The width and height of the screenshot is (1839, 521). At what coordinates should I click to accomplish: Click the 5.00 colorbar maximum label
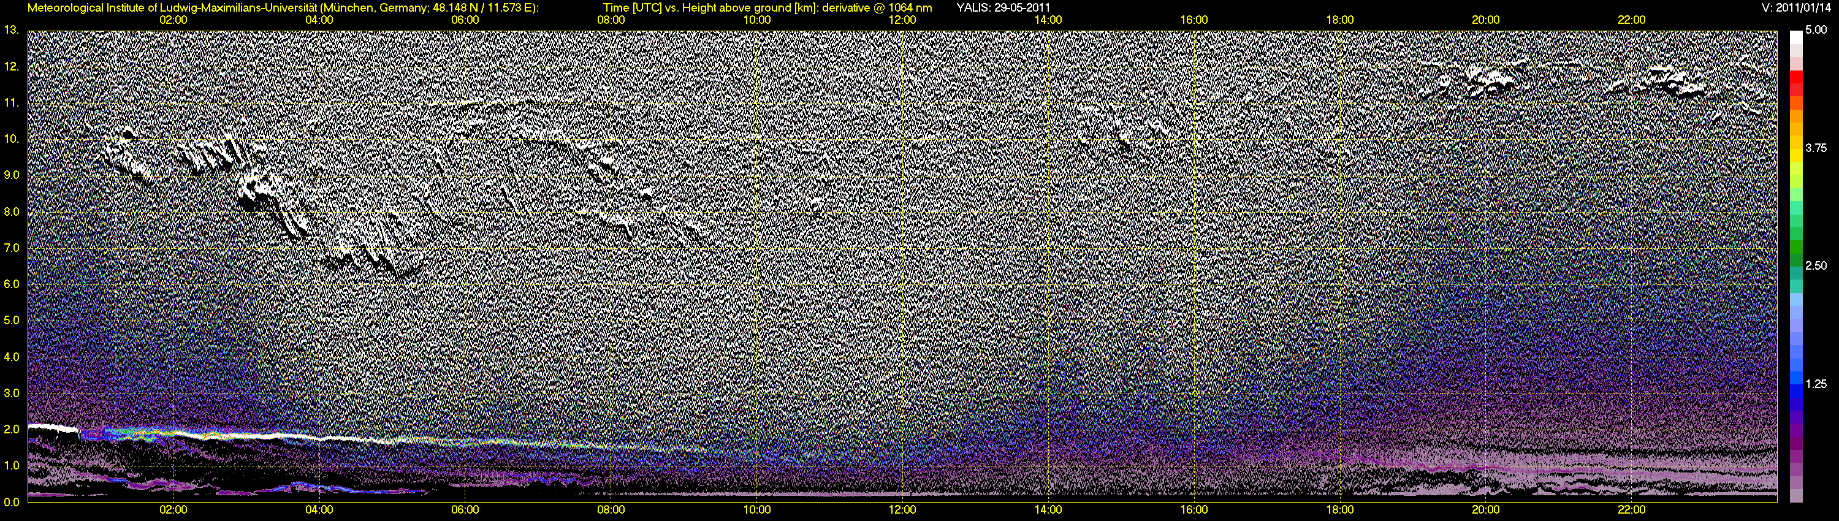(x=1816, y=31)
